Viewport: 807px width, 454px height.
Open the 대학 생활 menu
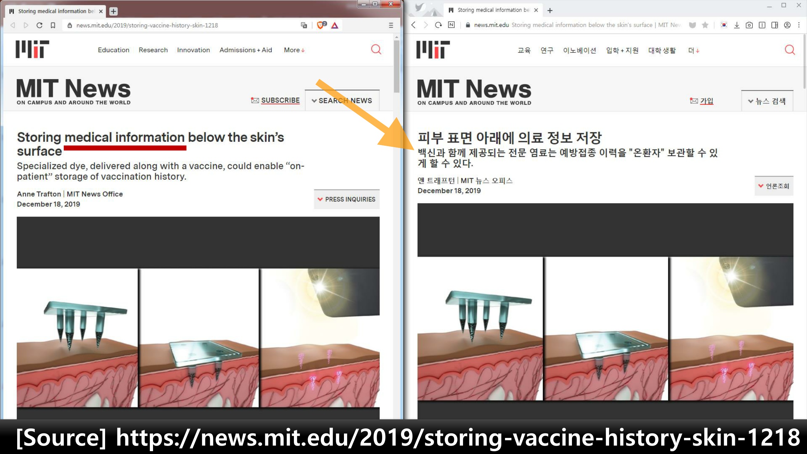[662, 50]
